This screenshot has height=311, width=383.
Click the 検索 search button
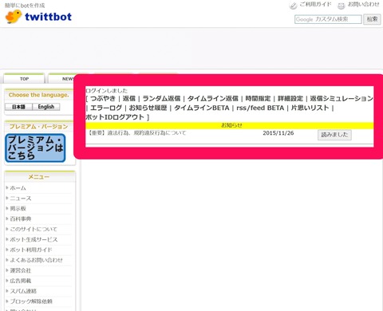(x=372, y=19)
